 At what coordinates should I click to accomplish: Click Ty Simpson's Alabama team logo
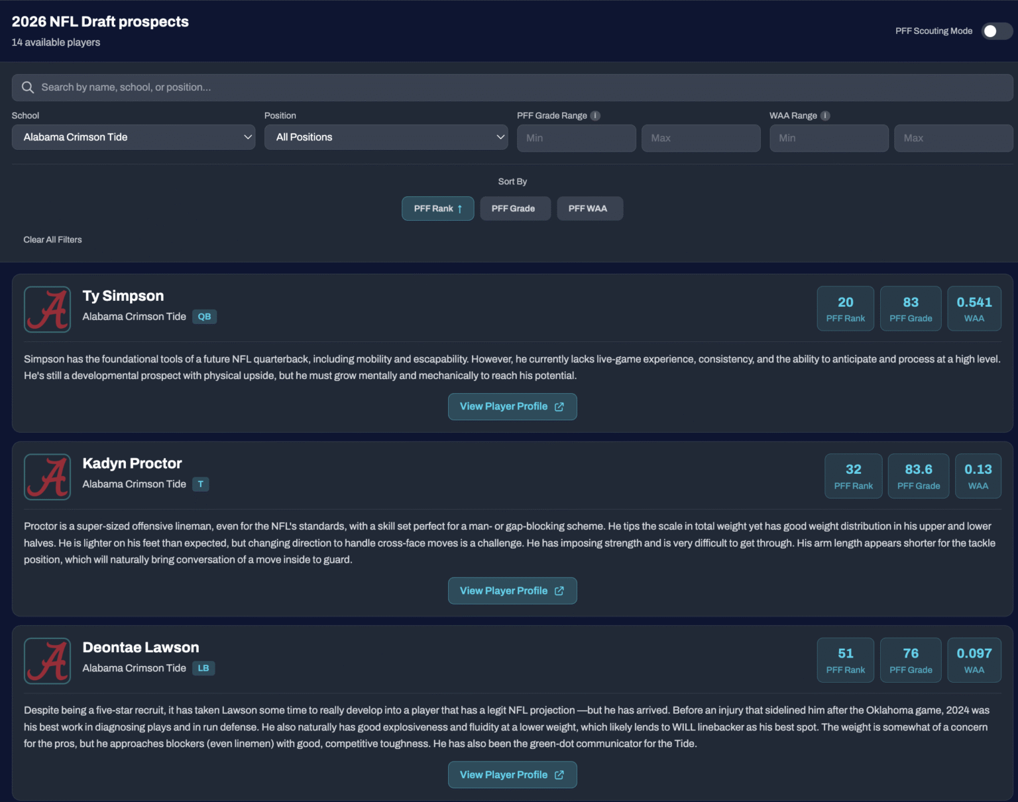[47, 310]
